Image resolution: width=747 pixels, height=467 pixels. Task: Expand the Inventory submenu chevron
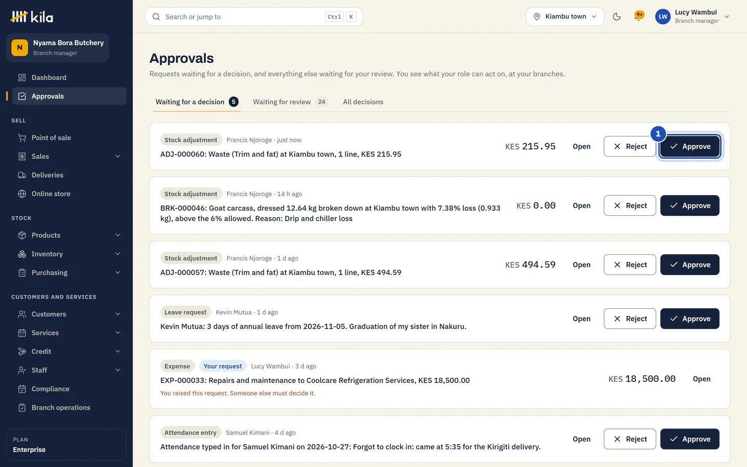point(118,254)
